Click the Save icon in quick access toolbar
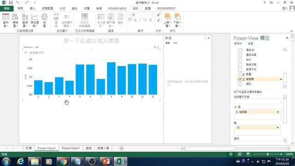 click(x=11, y=3)
